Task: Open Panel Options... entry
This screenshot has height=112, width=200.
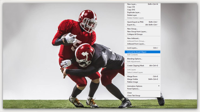Action: click(133, 89)
